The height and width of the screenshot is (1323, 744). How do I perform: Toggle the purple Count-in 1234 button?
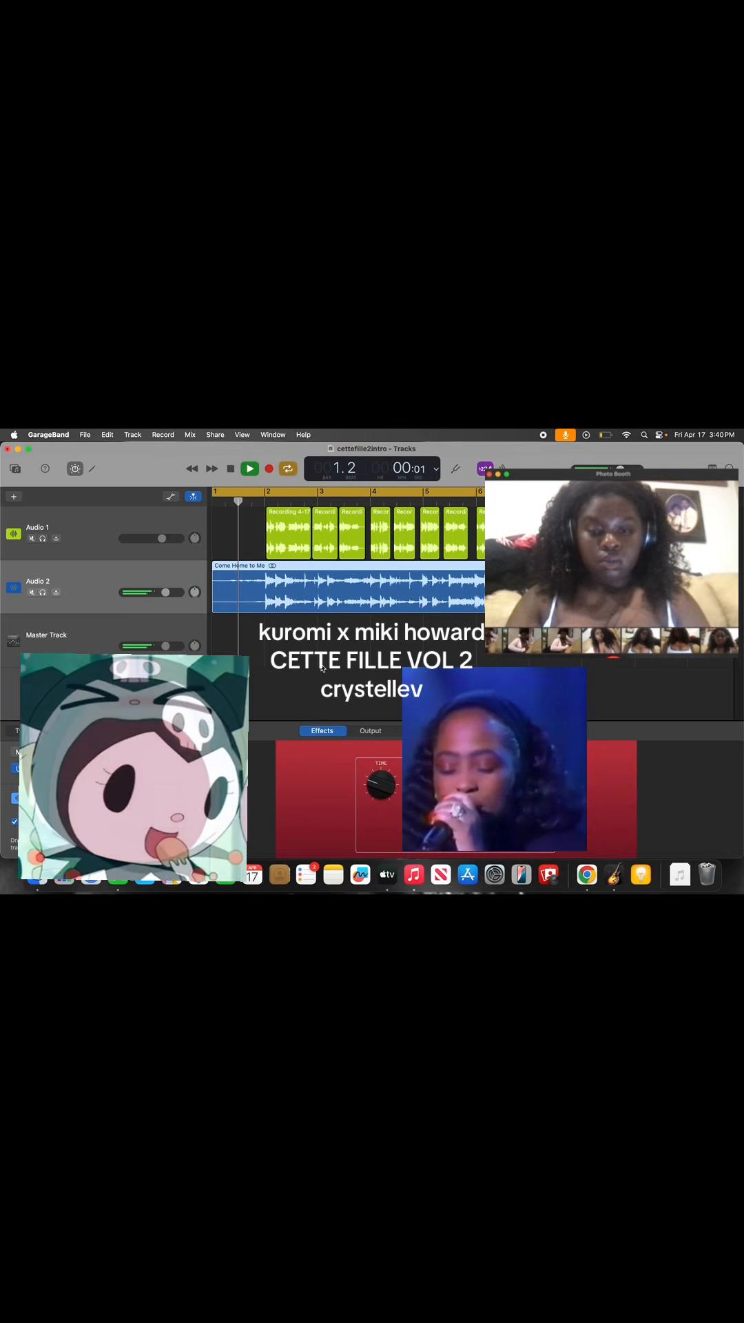click(484, 469)
